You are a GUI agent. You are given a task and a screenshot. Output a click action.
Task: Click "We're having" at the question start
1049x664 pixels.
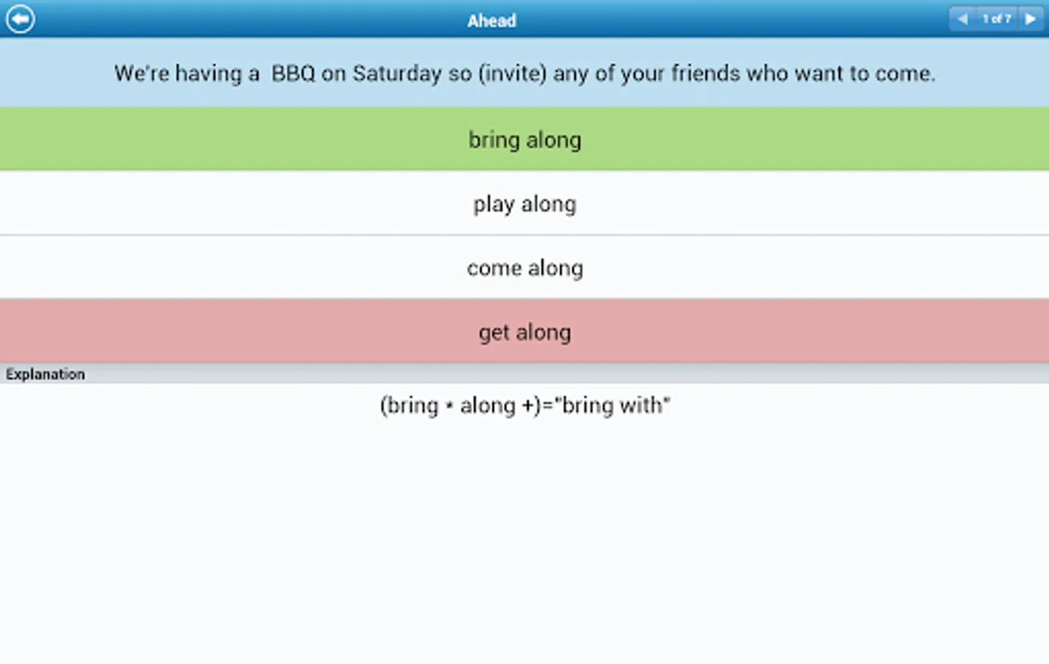[x=178, y=74]
